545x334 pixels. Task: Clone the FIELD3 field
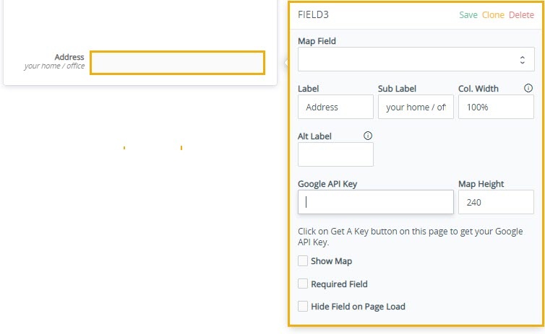tap(493, 15)
